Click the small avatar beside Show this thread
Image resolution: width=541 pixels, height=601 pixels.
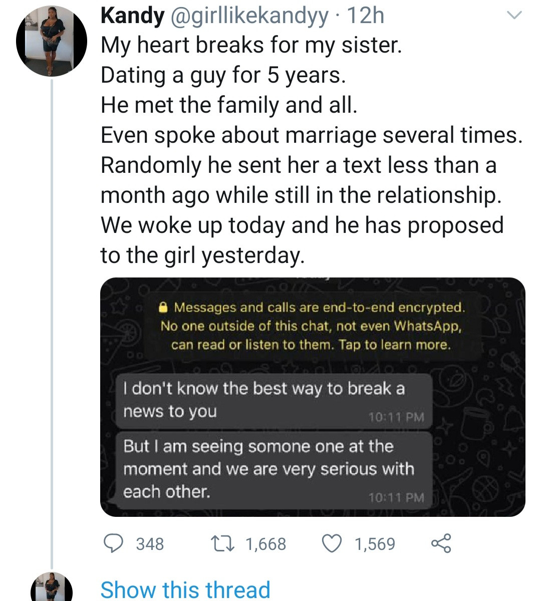(52, 587)
